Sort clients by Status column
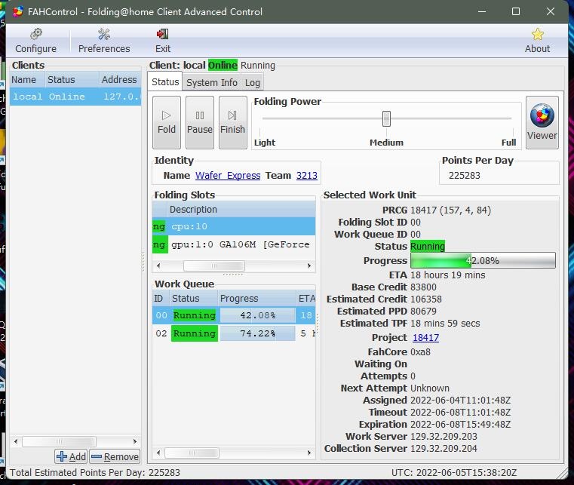This screenshot has height=485, width=574. point(72,79)
